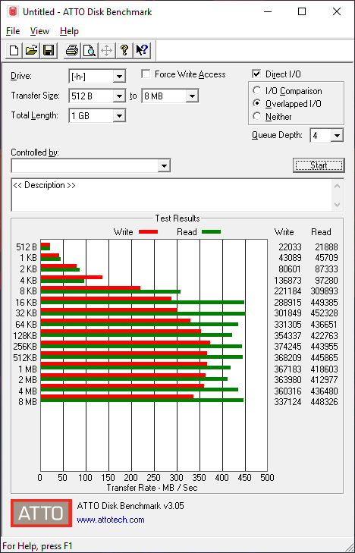Screen dimensions: 355x553
Task: Click the move crosshair toolbar icon
Action: pos(106,50)
